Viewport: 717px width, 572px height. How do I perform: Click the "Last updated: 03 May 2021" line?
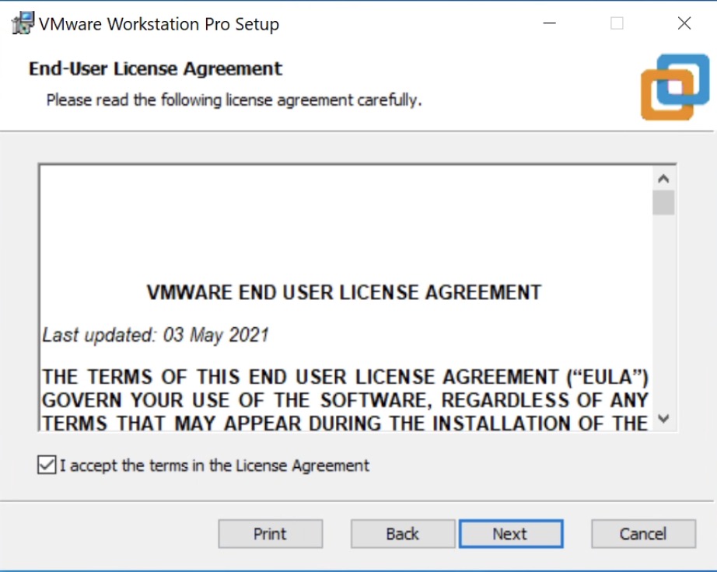pyautogui.click(x=156, y=335)
